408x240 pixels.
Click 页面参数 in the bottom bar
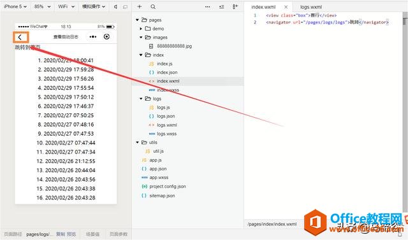coord(119,234)
